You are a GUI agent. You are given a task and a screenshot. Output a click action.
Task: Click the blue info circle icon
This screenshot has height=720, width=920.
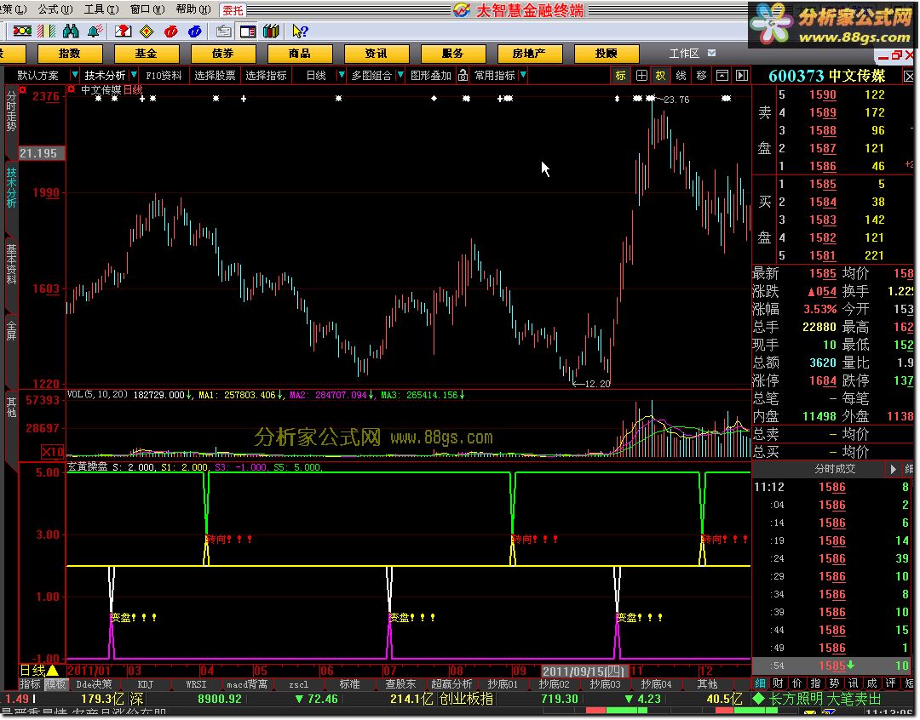click(x=195, y=31)
